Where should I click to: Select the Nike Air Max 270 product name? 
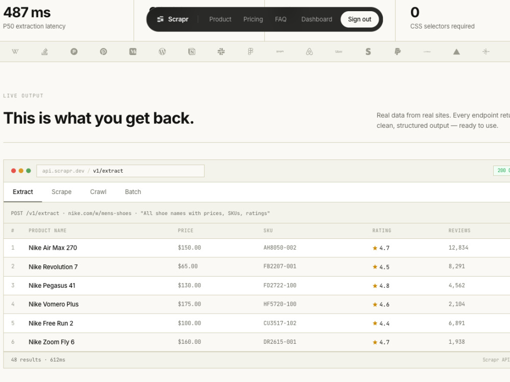(x=53, y=248)
